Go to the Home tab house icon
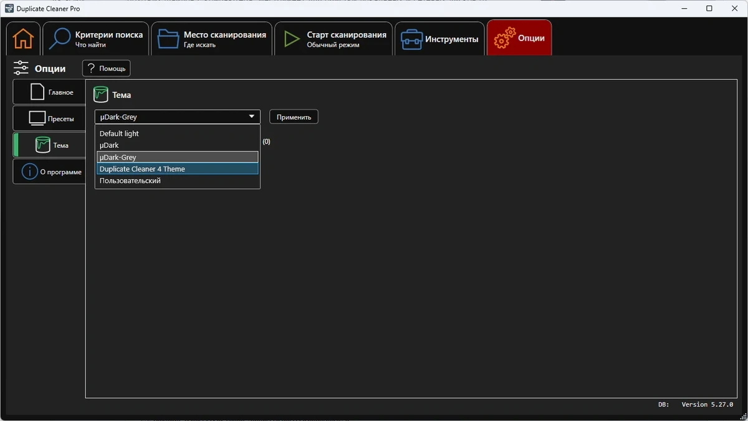The height and width of the screenshot is (421, 748). click(23, 39)
